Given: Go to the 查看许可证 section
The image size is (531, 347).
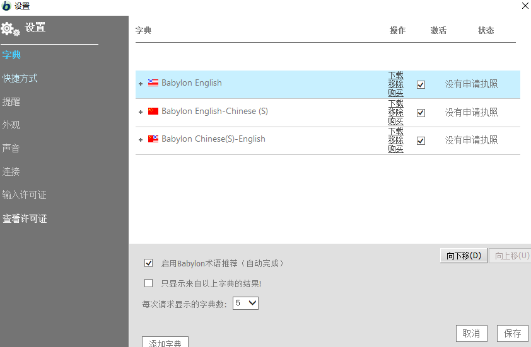Looking at the screenshot, I should click(25, 219).
